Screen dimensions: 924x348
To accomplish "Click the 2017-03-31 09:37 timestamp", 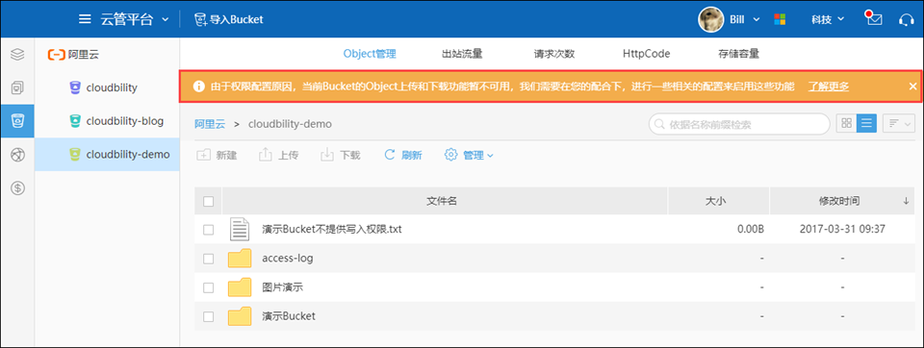I will (x=842, y=229).
